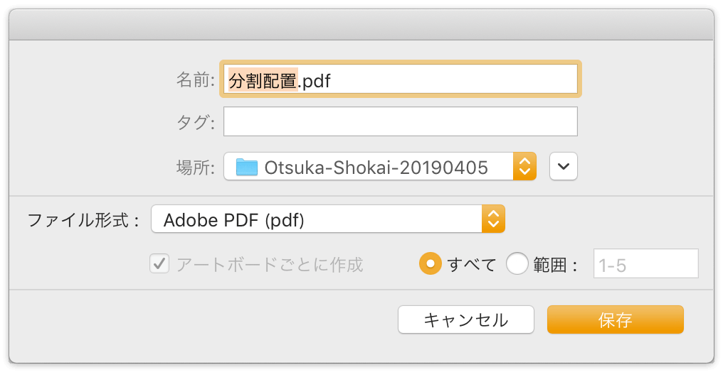Open the ファイル形式 Adobe PDF dropdown
The height and width of the screenshot is (372, 723).
click(x=328, y=219)
